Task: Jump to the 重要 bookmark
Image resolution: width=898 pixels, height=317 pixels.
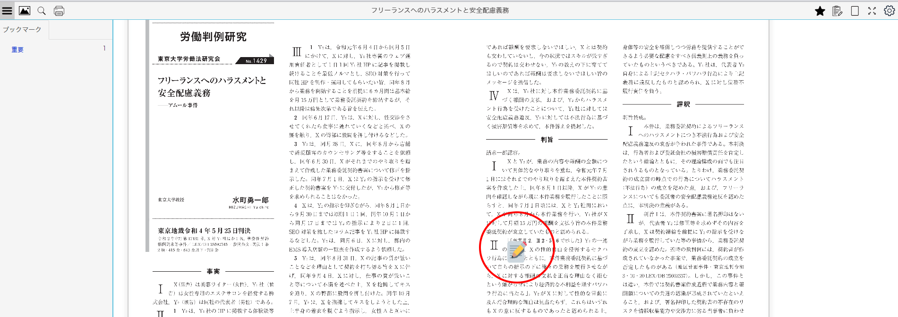Action: (17, 50)
